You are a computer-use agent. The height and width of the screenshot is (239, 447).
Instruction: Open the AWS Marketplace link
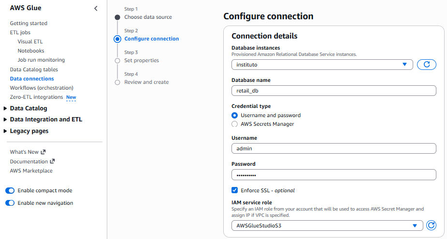31,171
